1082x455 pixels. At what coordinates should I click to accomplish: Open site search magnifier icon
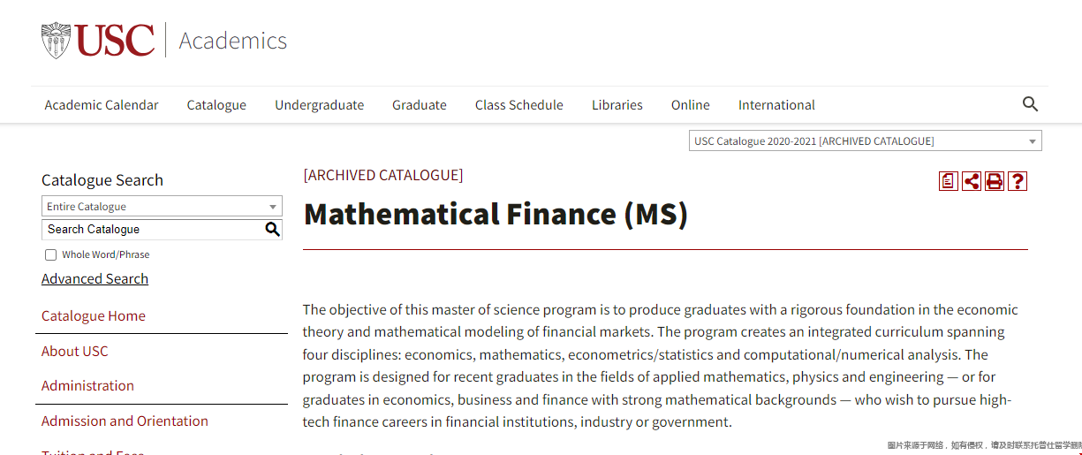coord(1030,104)
